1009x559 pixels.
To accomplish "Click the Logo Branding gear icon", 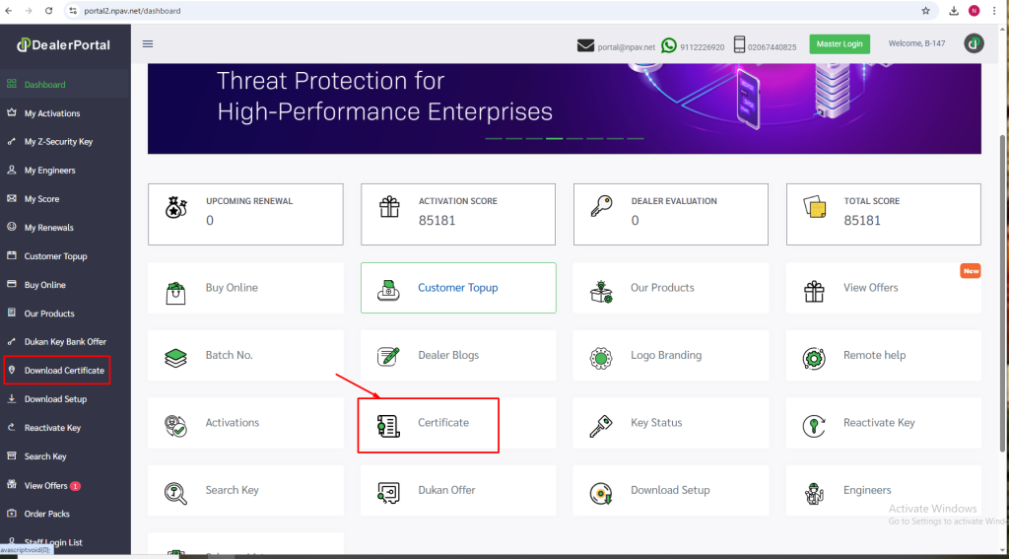I will pos(601,356).
